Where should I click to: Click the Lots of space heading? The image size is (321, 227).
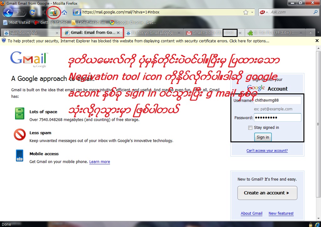(x=43, y=112)
